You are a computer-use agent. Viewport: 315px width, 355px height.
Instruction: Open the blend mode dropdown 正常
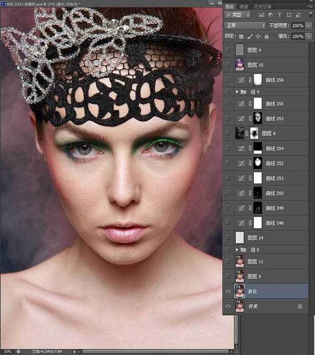[245, 25]
